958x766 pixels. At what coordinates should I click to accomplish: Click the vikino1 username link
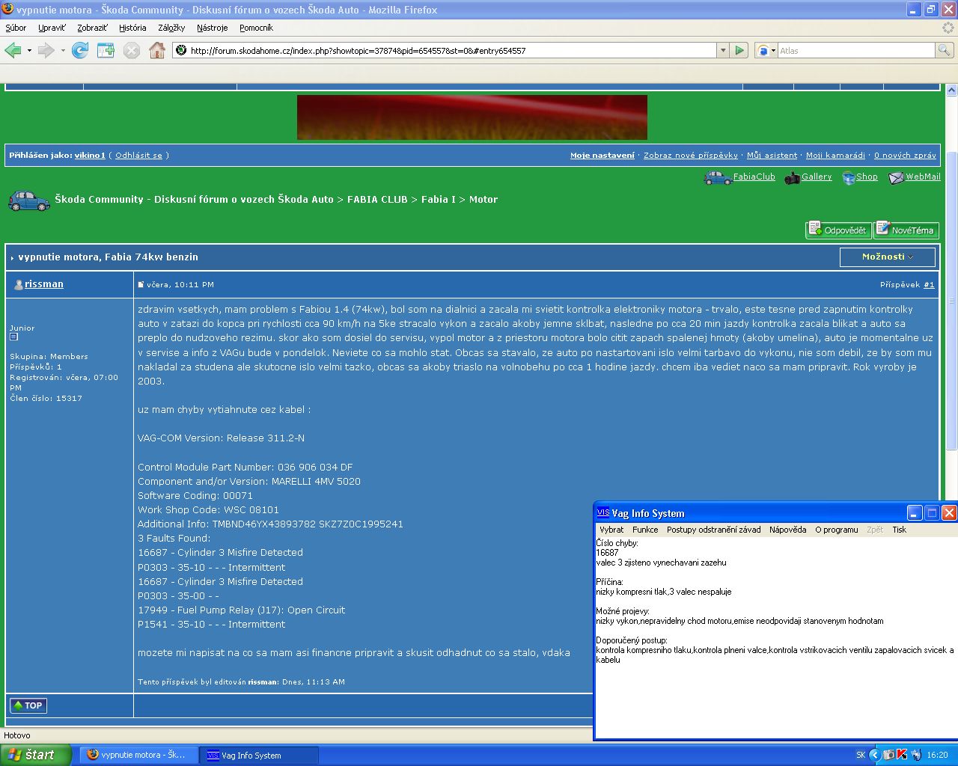pyautogui.click(x=90, y=156)
